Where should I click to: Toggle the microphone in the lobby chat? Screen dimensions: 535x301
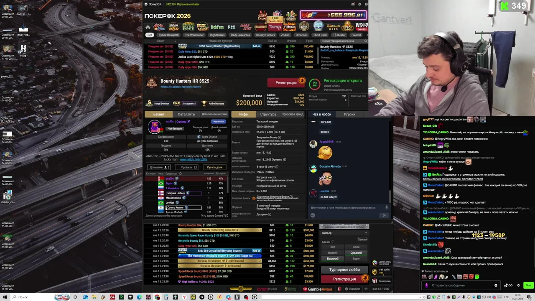pos(387,207)
